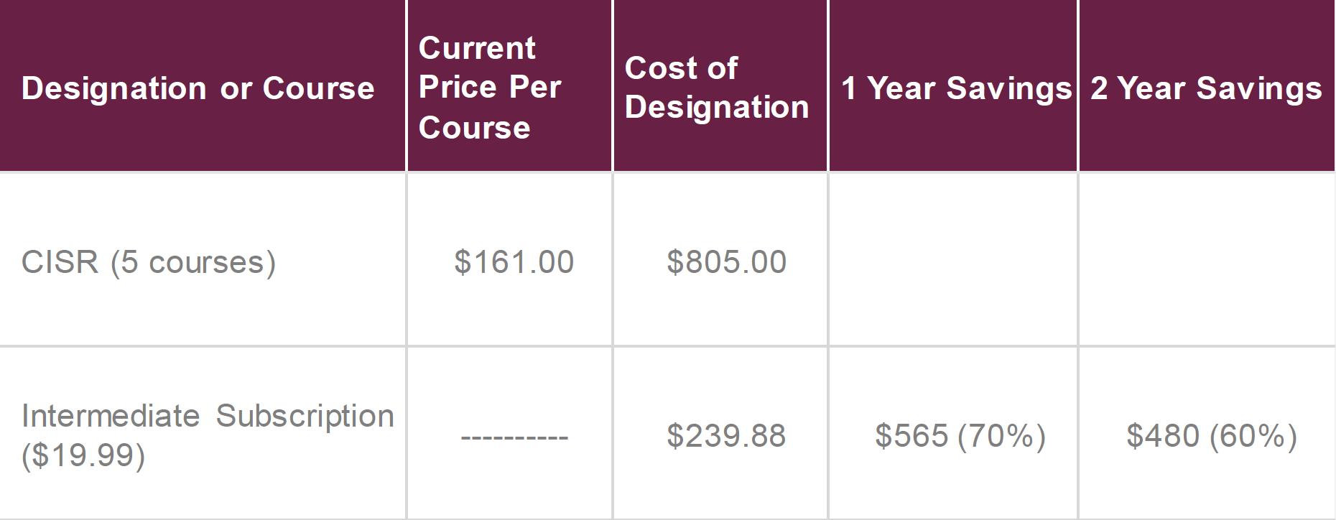1336x520 pixels.
Task: Click the word Course in the Price header
Action: (x=474, y=128)
